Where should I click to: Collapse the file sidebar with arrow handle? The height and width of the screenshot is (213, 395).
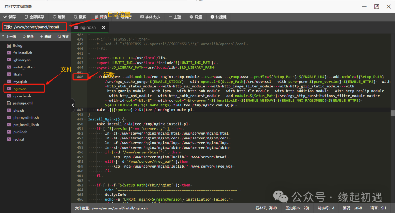[73, 105]
